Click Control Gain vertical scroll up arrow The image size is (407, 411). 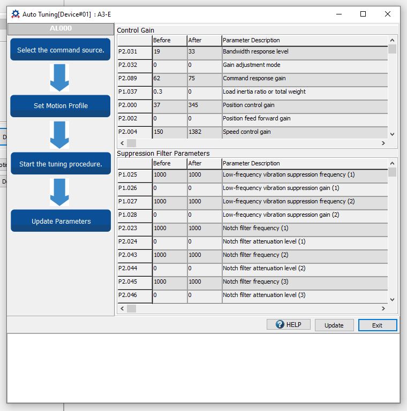(x=392, y=40)
